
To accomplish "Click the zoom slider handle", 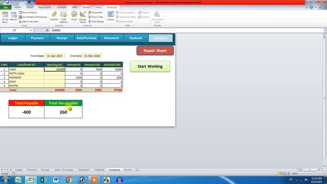I will point(313,174).
